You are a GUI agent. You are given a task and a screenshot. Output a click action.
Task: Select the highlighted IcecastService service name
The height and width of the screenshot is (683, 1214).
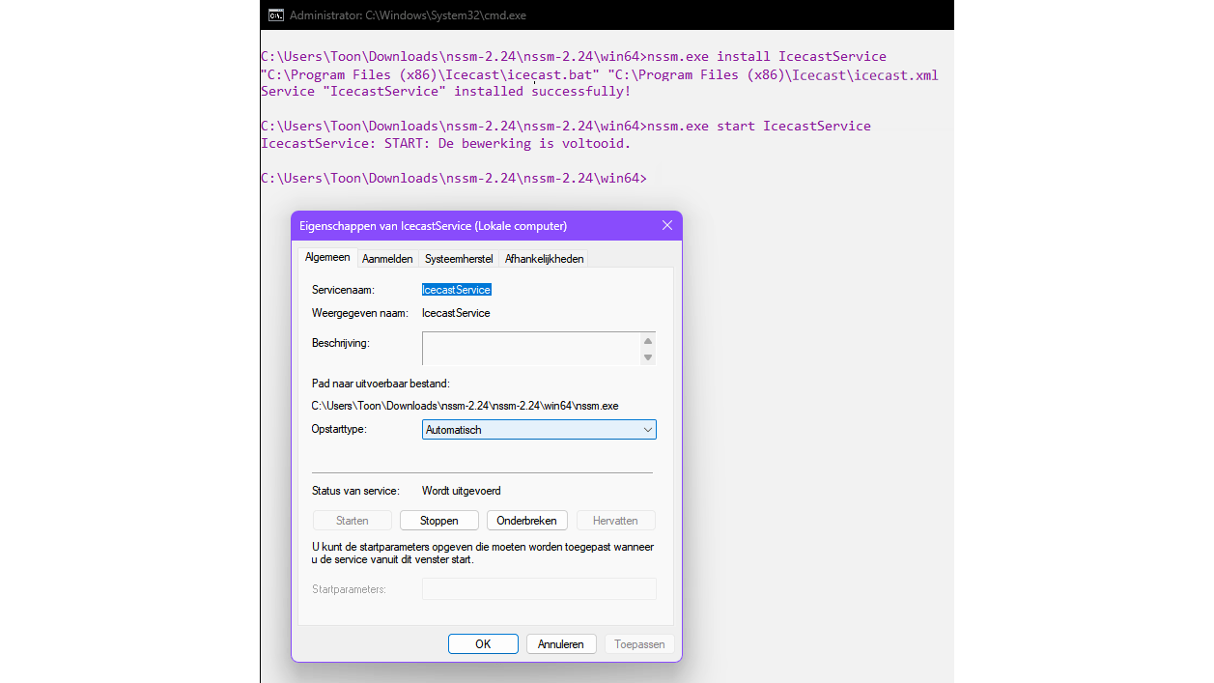click(457, 290)
